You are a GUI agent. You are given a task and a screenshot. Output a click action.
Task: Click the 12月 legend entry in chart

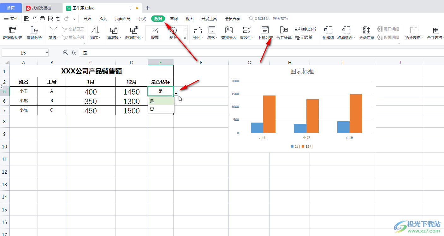point(307,147)
